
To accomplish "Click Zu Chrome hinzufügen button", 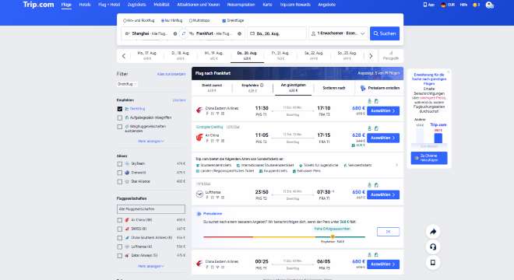I will coord(429,158).
